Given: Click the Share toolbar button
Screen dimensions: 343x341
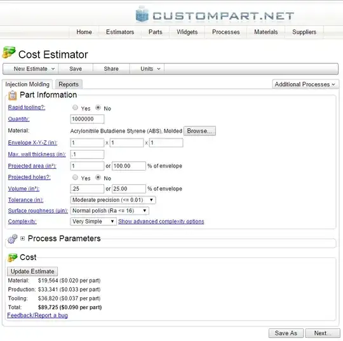Looking at the screenshot, I should click(111, 69).
